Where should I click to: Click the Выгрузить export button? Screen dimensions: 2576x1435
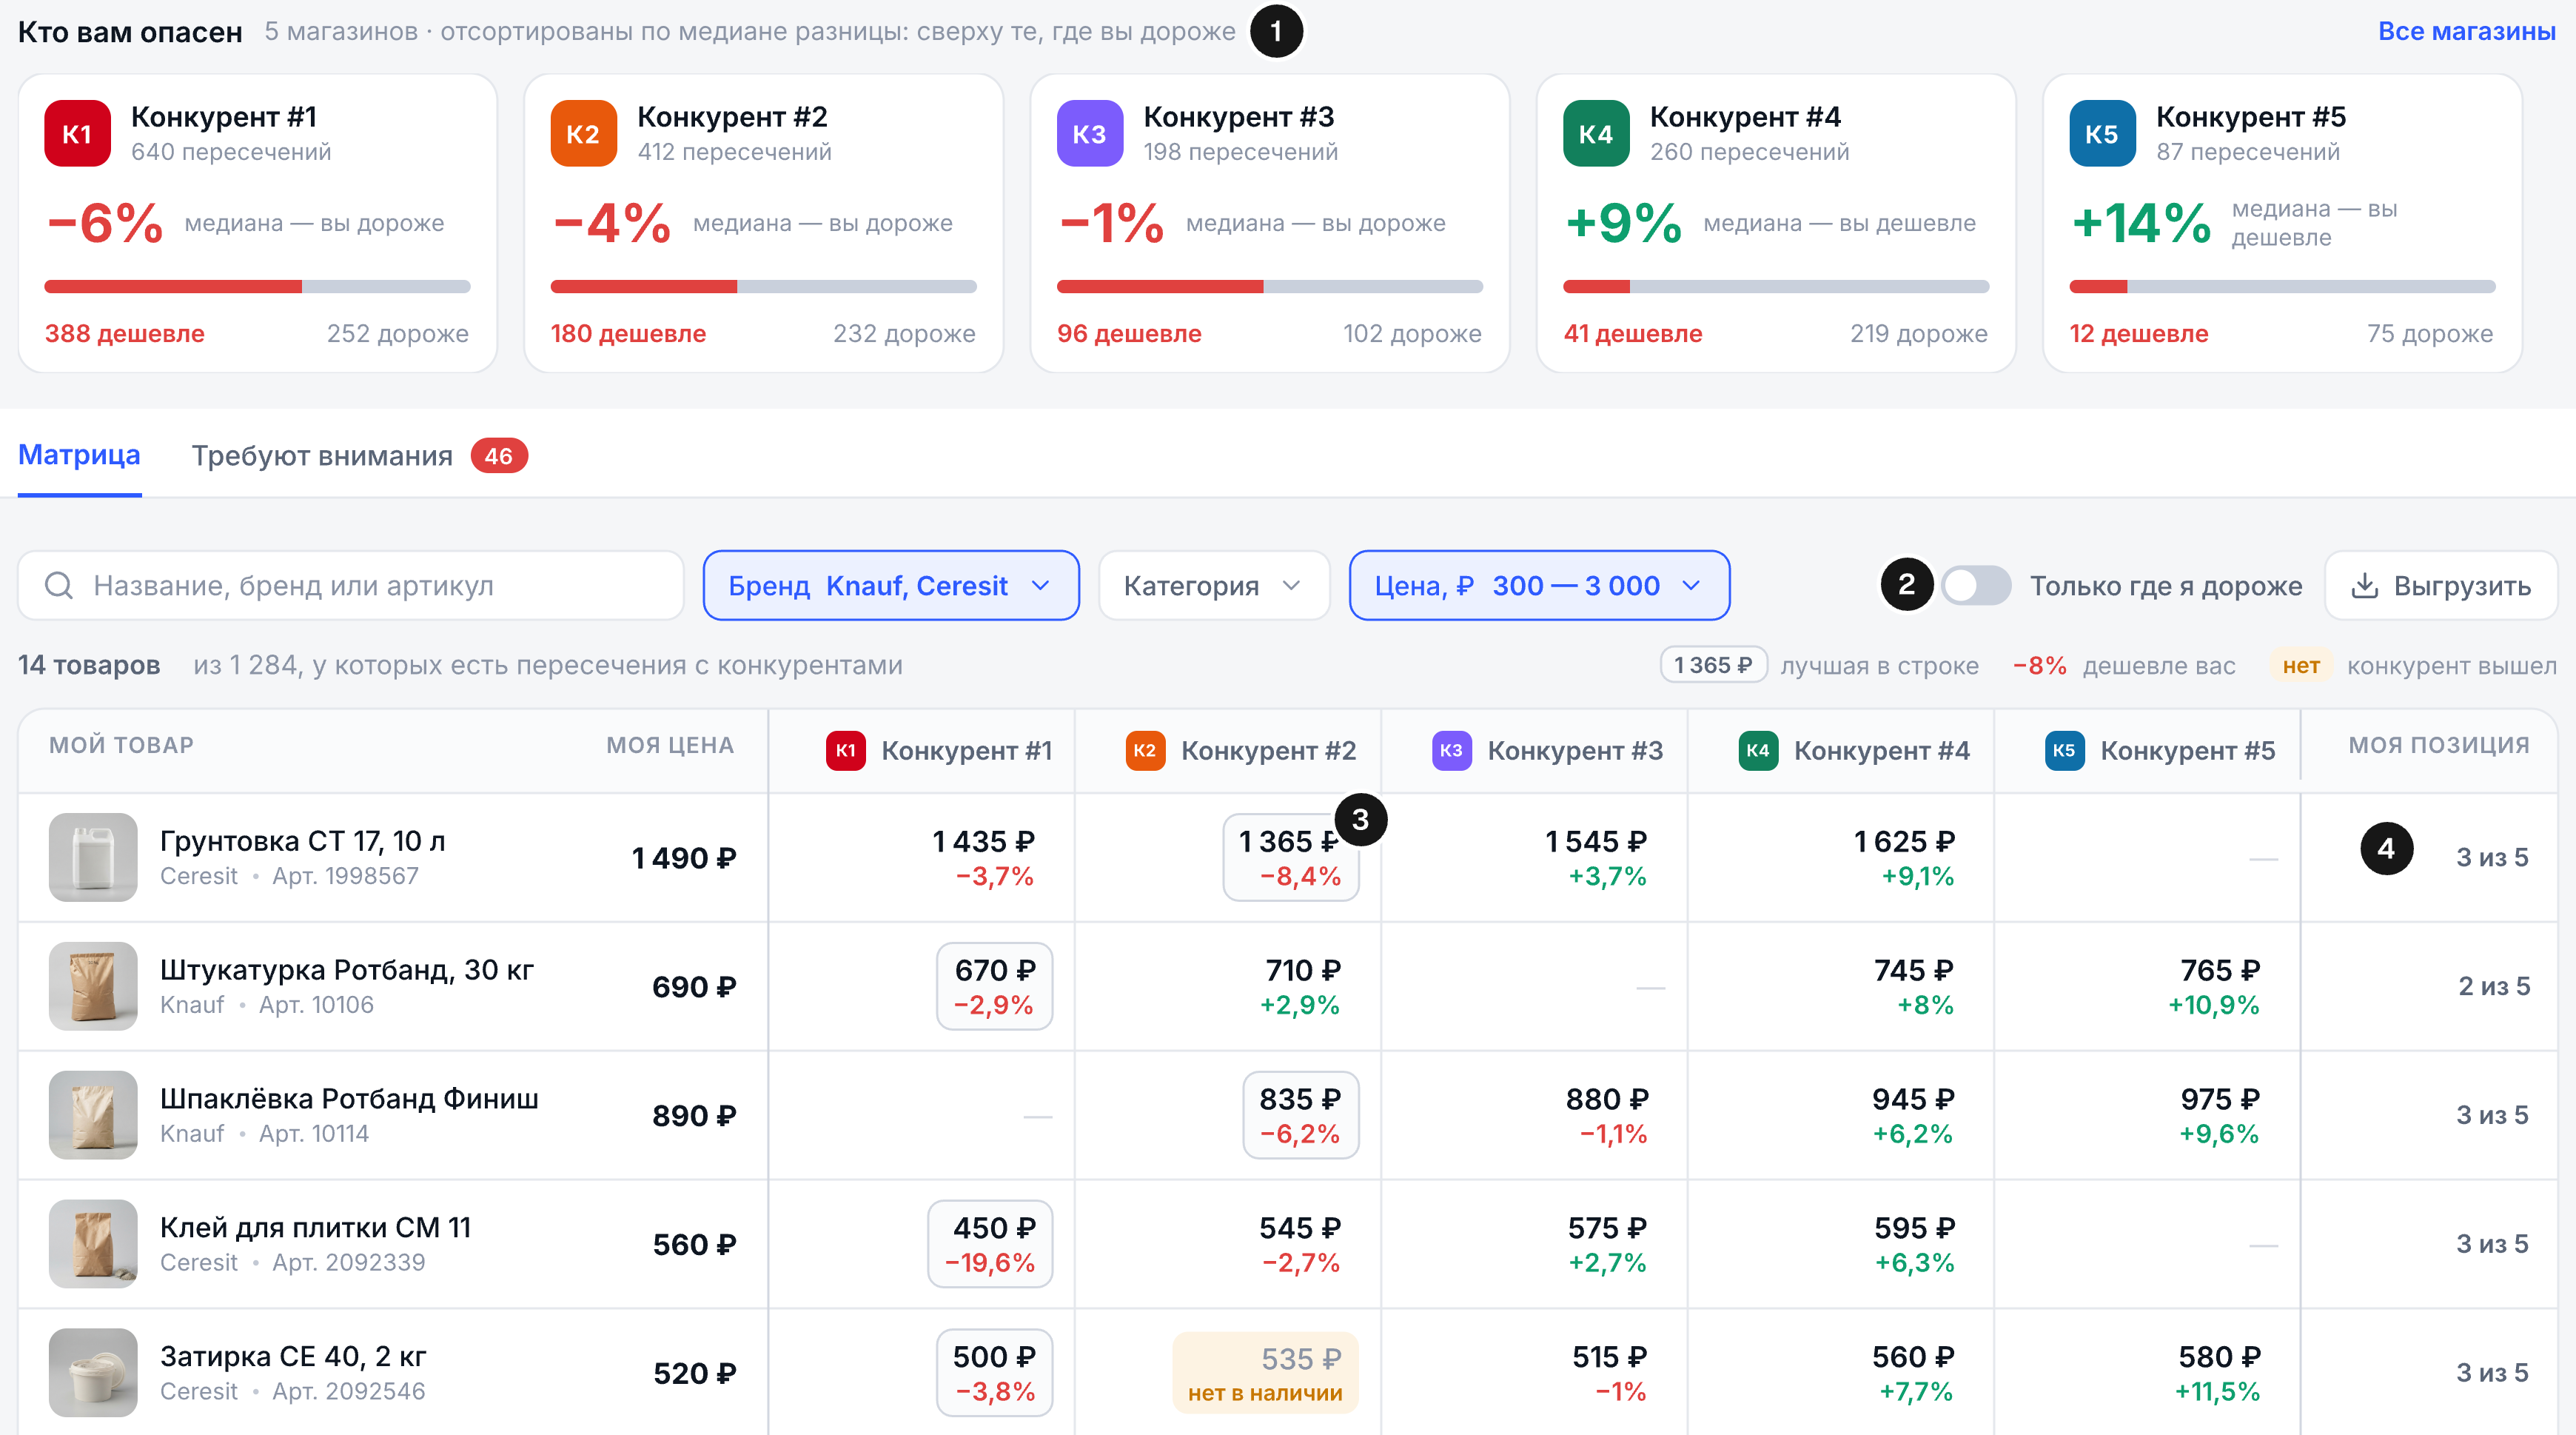point(2441,586)
